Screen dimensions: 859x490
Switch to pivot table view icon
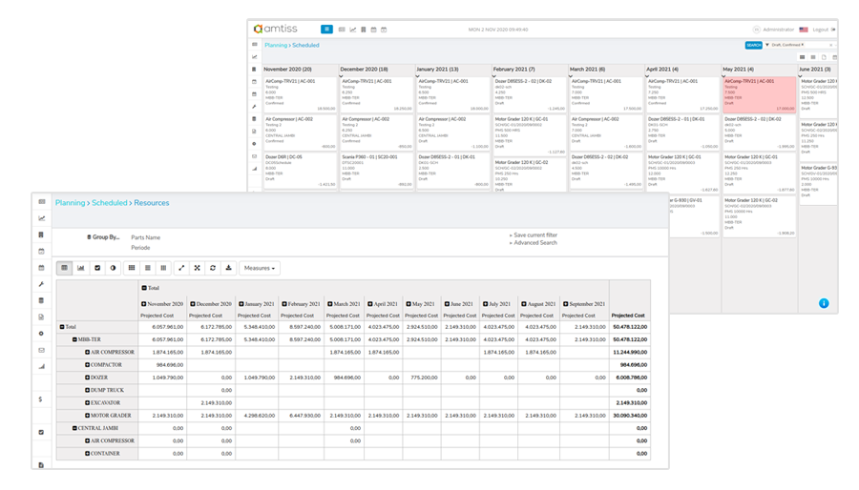(65, 268)
